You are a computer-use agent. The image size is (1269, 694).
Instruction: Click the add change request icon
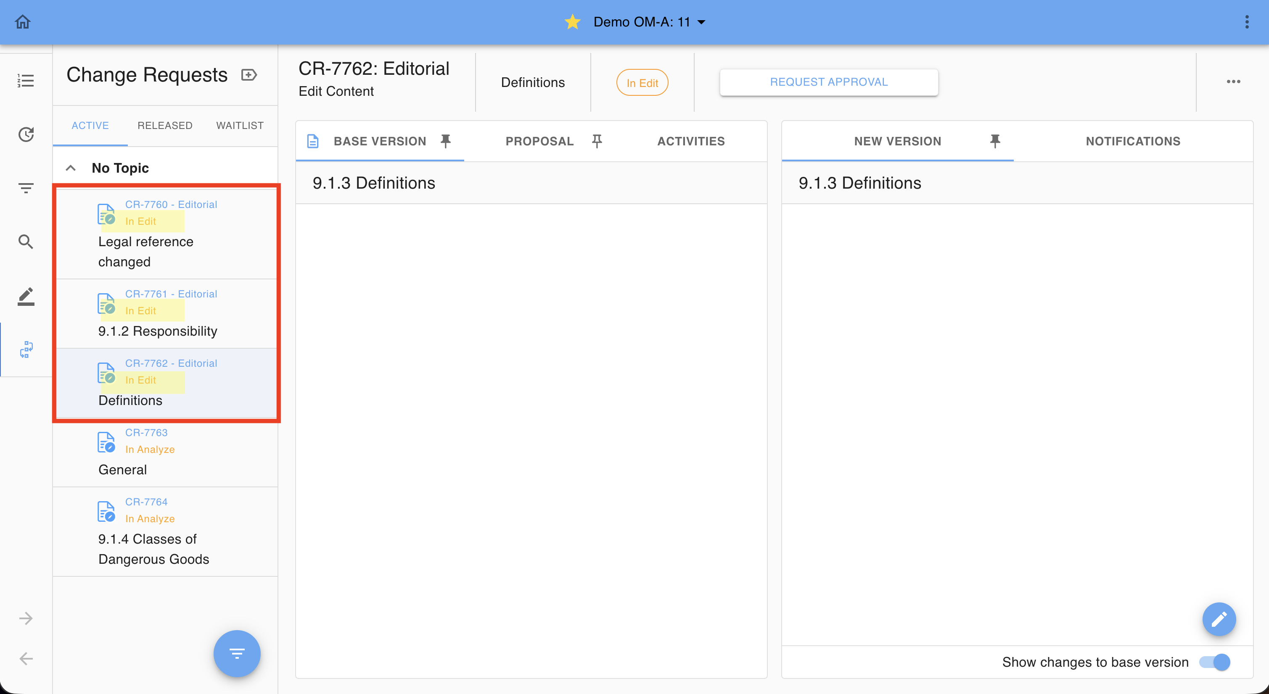click(249, 75)
